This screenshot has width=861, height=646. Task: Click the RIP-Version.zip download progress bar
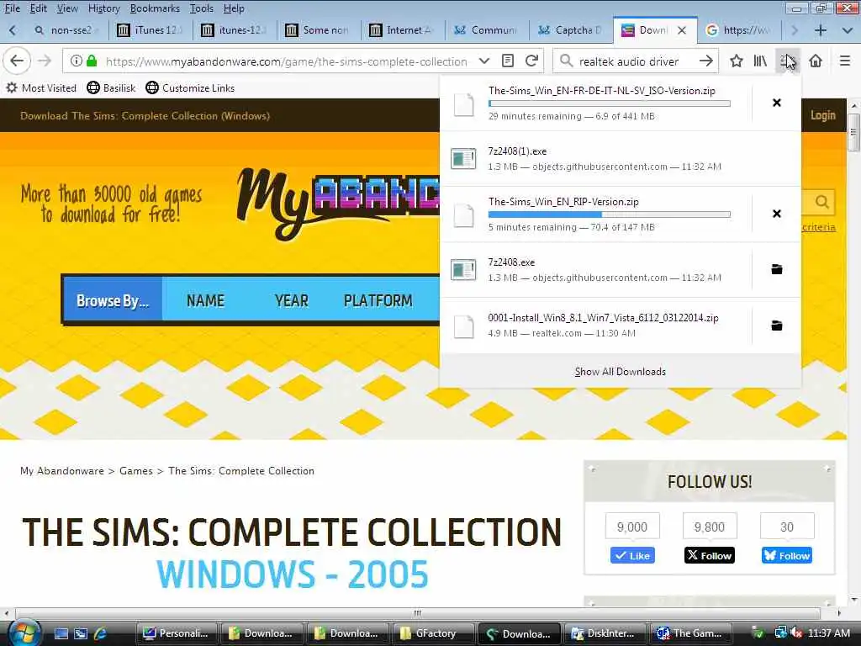[x=610, y=214]
